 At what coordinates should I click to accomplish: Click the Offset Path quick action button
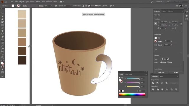pos(161,72)
